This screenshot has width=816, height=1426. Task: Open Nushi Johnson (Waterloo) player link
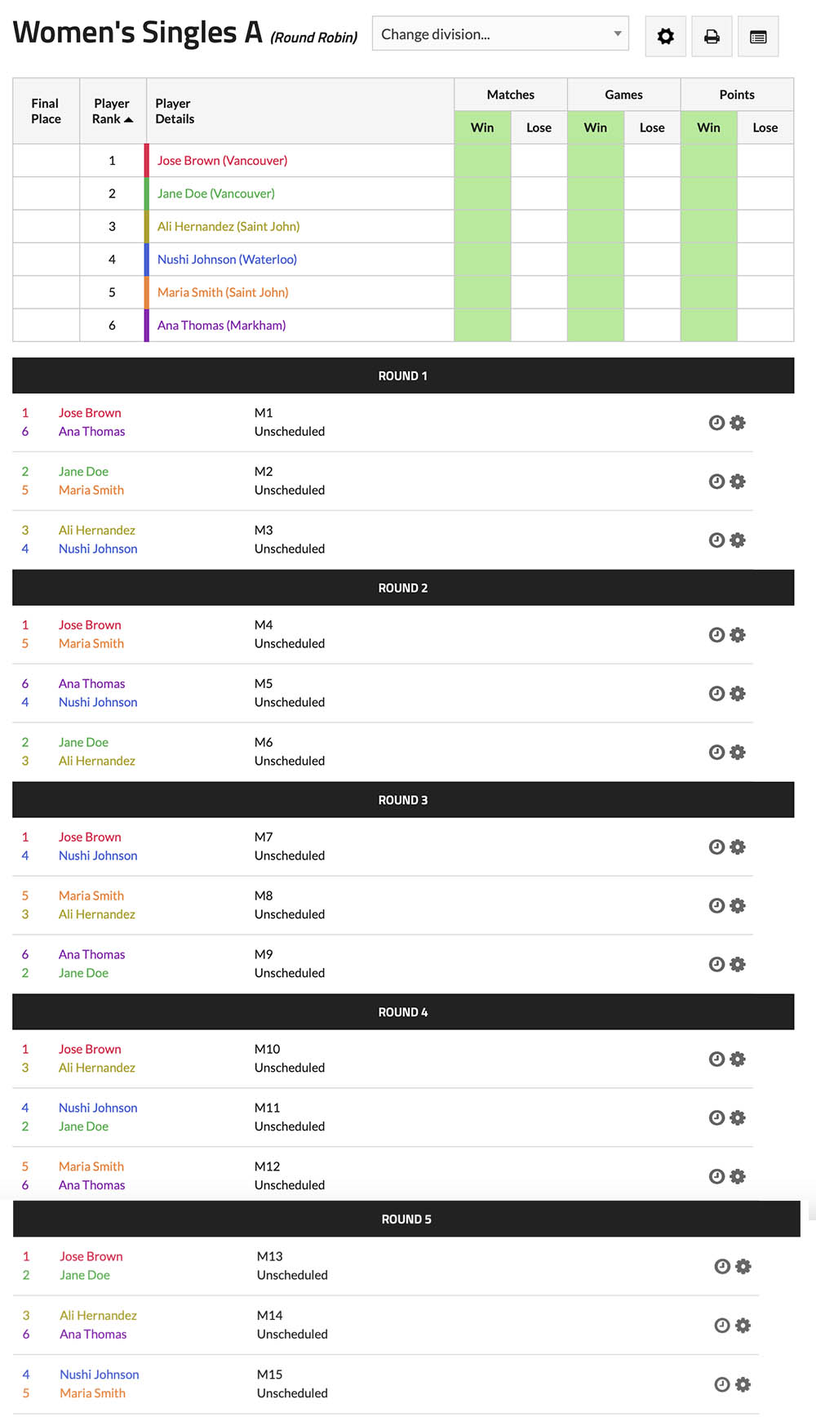(x=227, y=260)
